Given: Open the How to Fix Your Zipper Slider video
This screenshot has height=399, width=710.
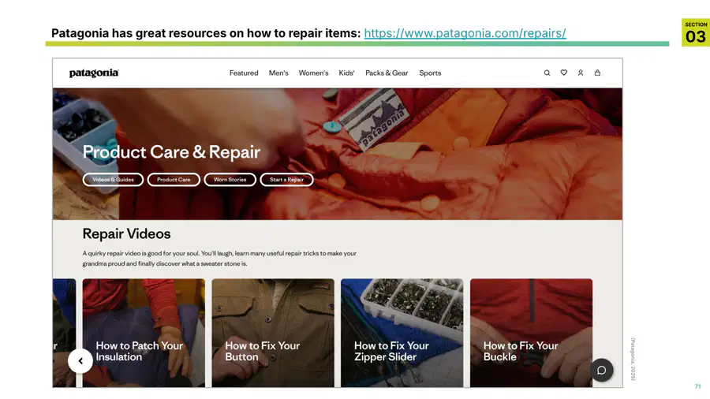Looking at the screenshot, I should (402, 333).
